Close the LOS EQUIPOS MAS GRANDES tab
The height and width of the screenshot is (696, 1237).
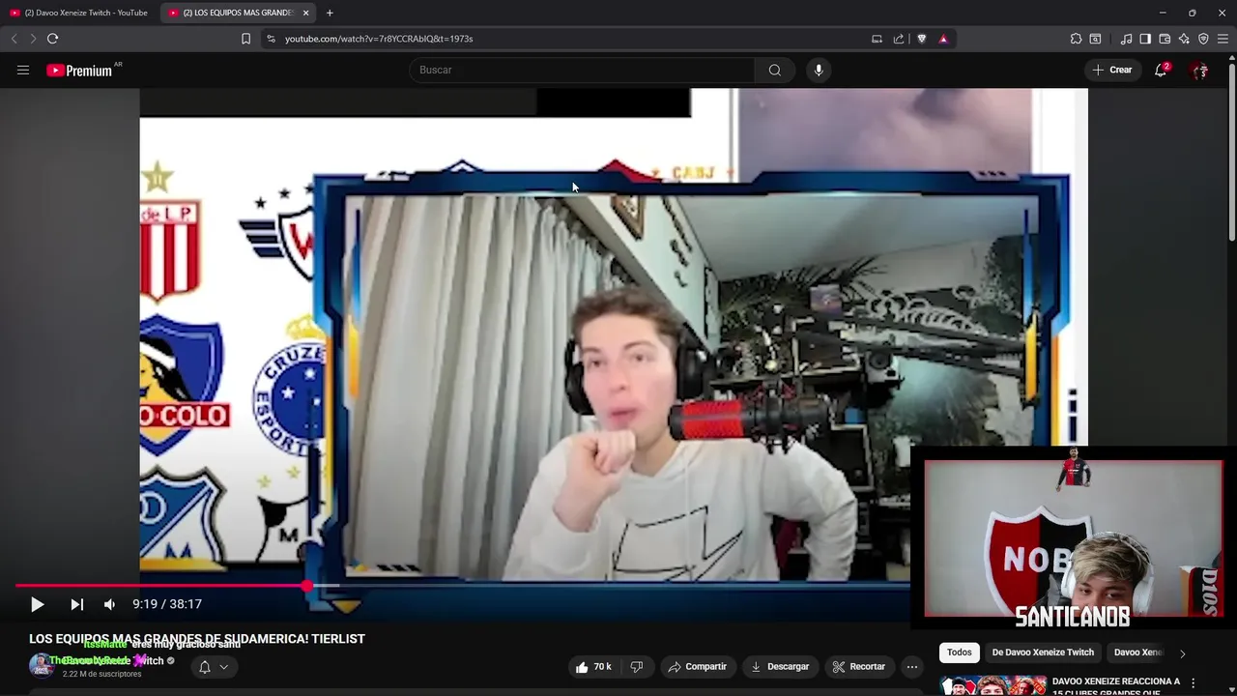pyautogui.click(x=306, y=13)
